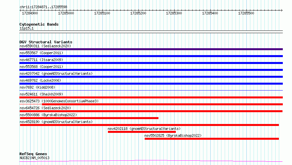This screenshot has width=292, height=165.
Task: Click left arrow end of the ruler
Action: point(20,10)
